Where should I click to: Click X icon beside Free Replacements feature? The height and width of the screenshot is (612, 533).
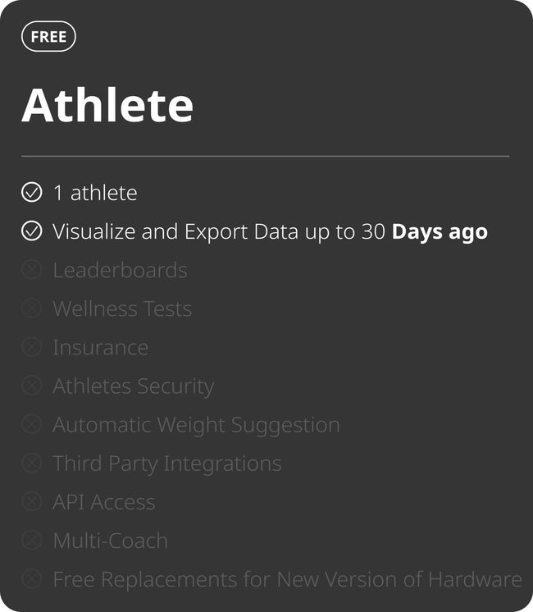(31, 578)
